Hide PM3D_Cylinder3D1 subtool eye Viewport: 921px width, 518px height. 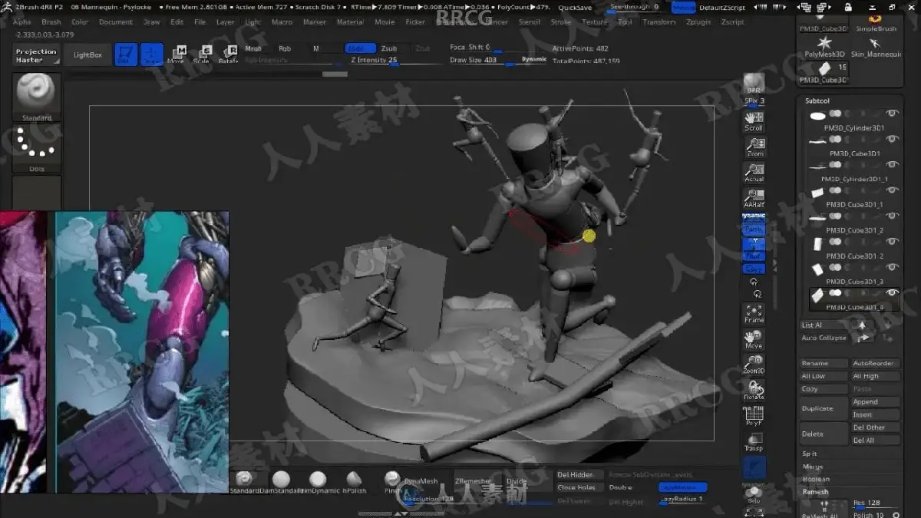point(892,114)
